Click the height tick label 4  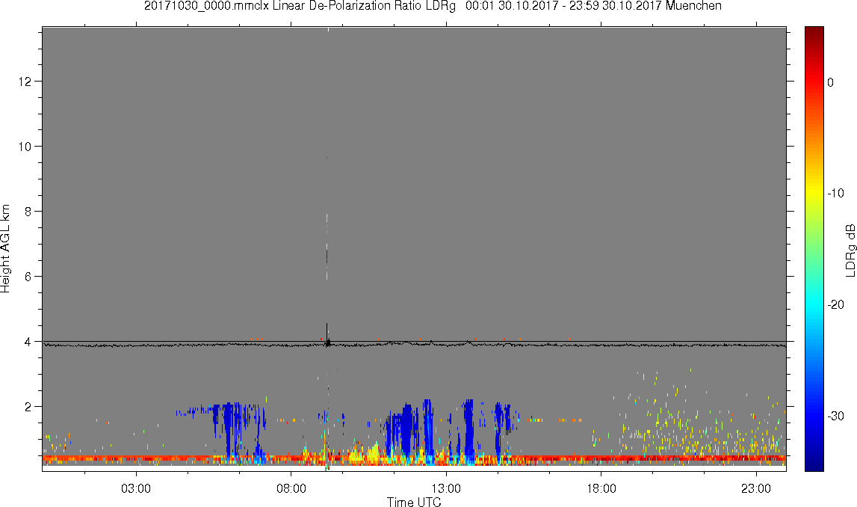pyautogui.click(x=28, y=342)
